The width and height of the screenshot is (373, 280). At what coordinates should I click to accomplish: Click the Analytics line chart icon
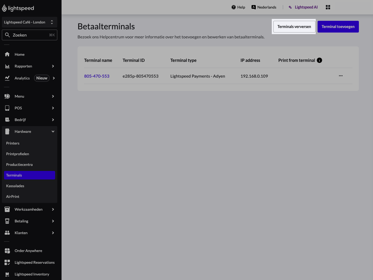pyautogui.click(x=7, y=78)
